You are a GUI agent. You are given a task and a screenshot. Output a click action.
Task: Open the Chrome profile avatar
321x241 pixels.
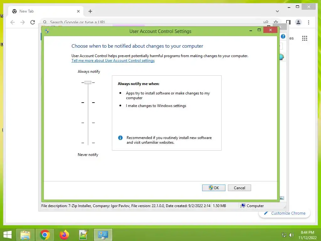298,22
